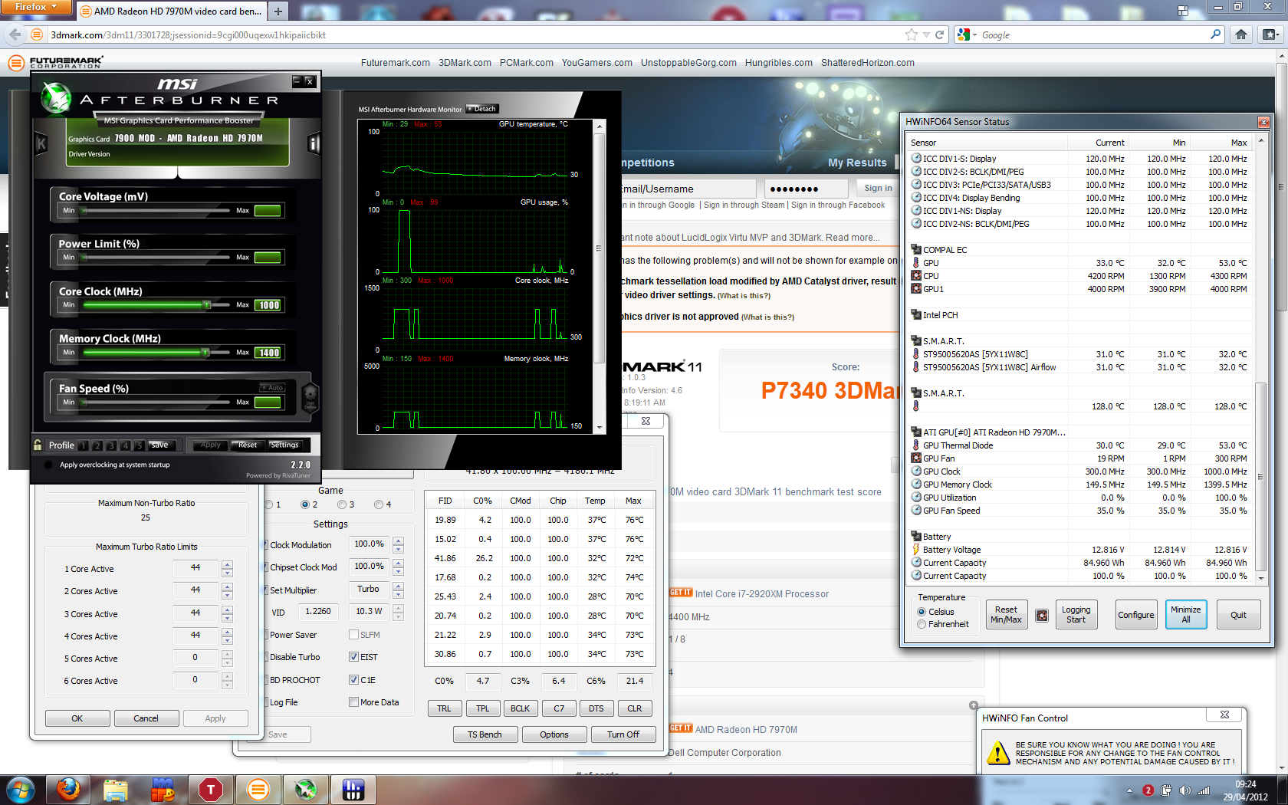
Task: Toggle Apply overclocking at system startup
Action: 49,465
